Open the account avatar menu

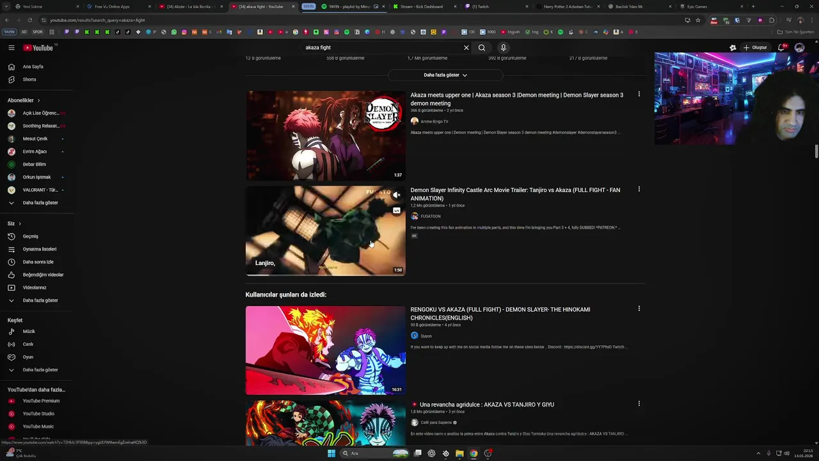click(799, 47)
